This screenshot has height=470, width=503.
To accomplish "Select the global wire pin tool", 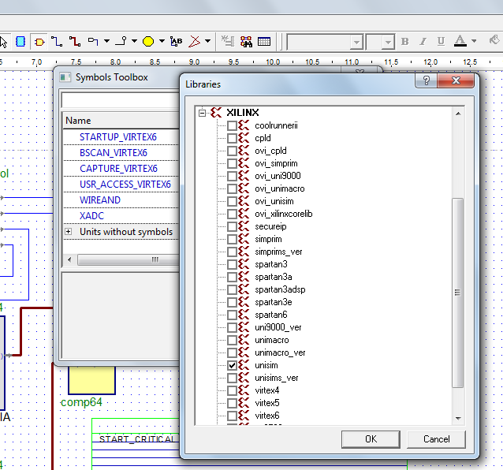I will (121, 41).
